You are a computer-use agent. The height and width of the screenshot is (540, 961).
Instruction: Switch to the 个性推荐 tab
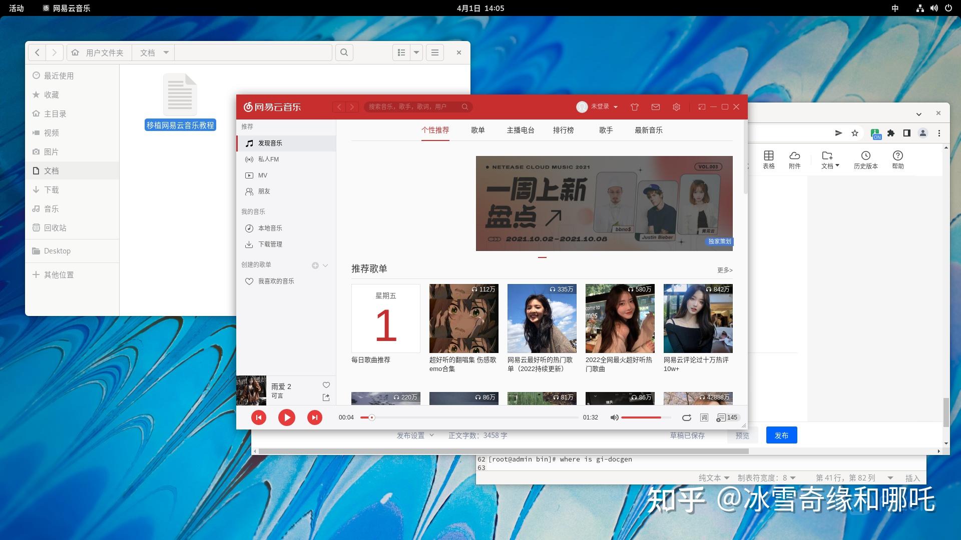pyautogui.click(x=435, y=130)
